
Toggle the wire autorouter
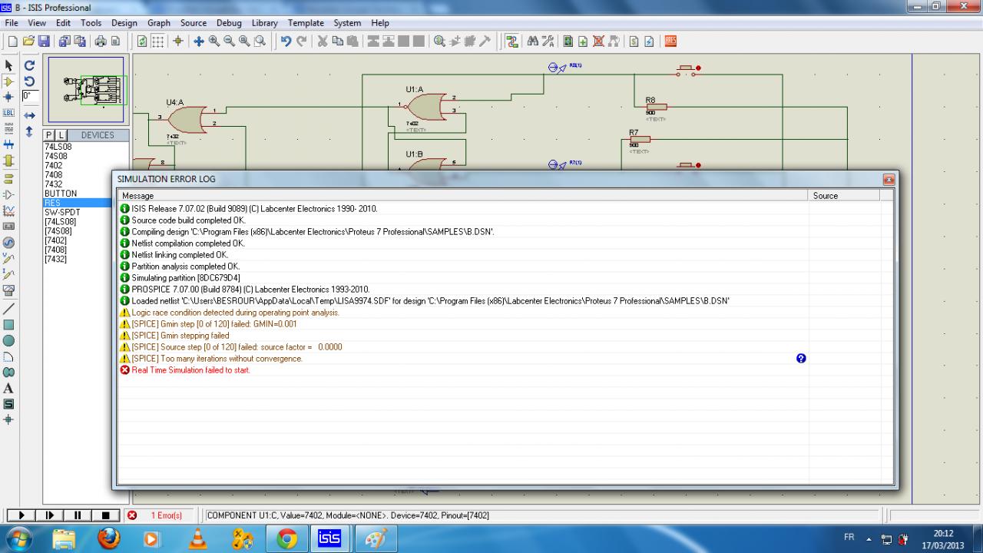point(512,41)
